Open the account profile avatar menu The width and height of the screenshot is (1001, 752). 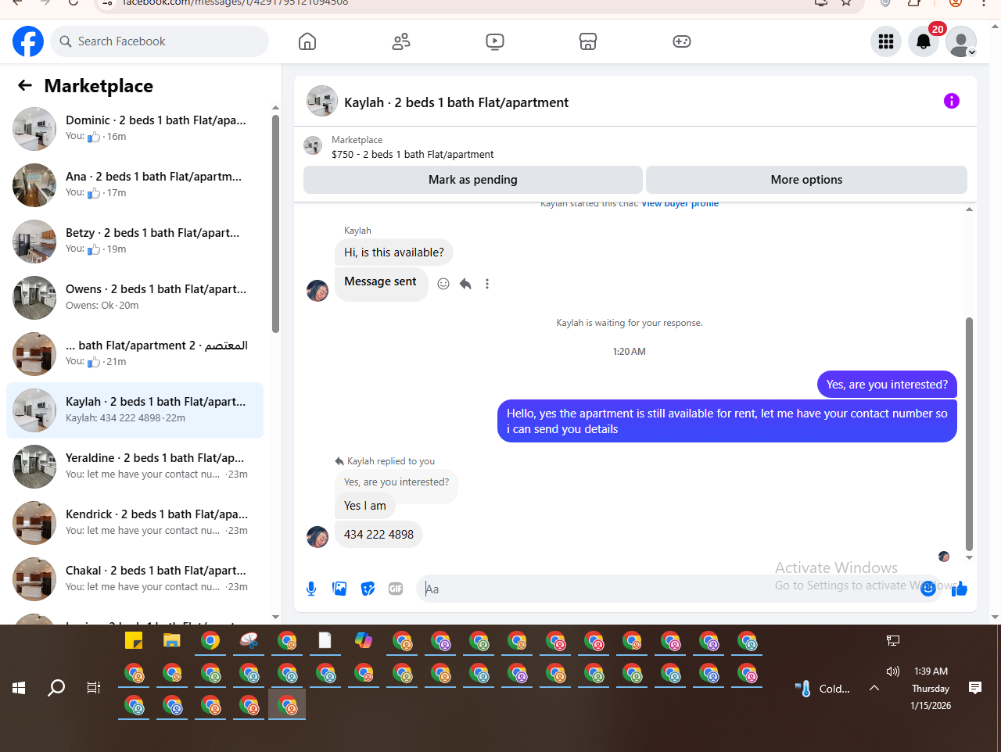click(961, 41)
